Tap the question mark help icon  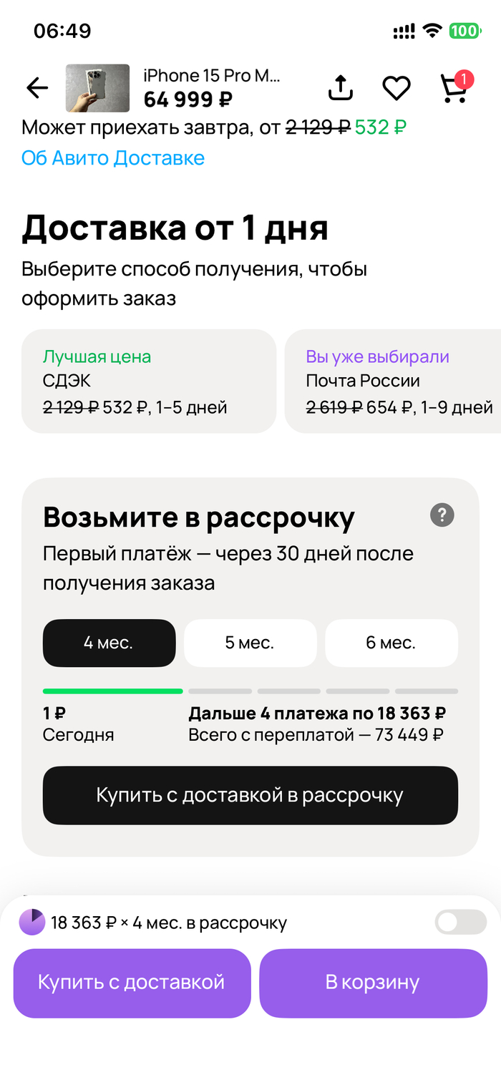coord(442,515)
